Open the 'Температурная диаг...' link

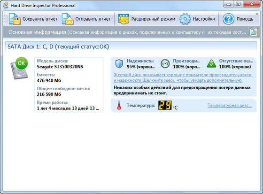[x=230, y=105]
